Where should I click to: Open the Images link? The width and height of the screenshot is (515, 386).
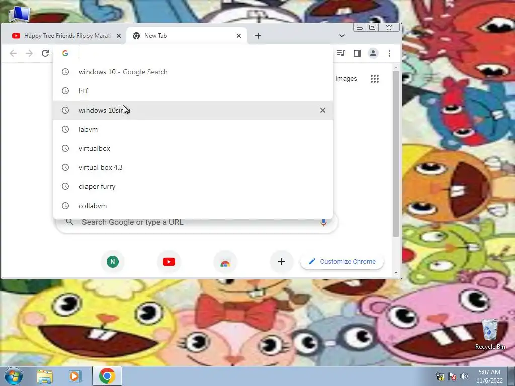coord(346,79)
